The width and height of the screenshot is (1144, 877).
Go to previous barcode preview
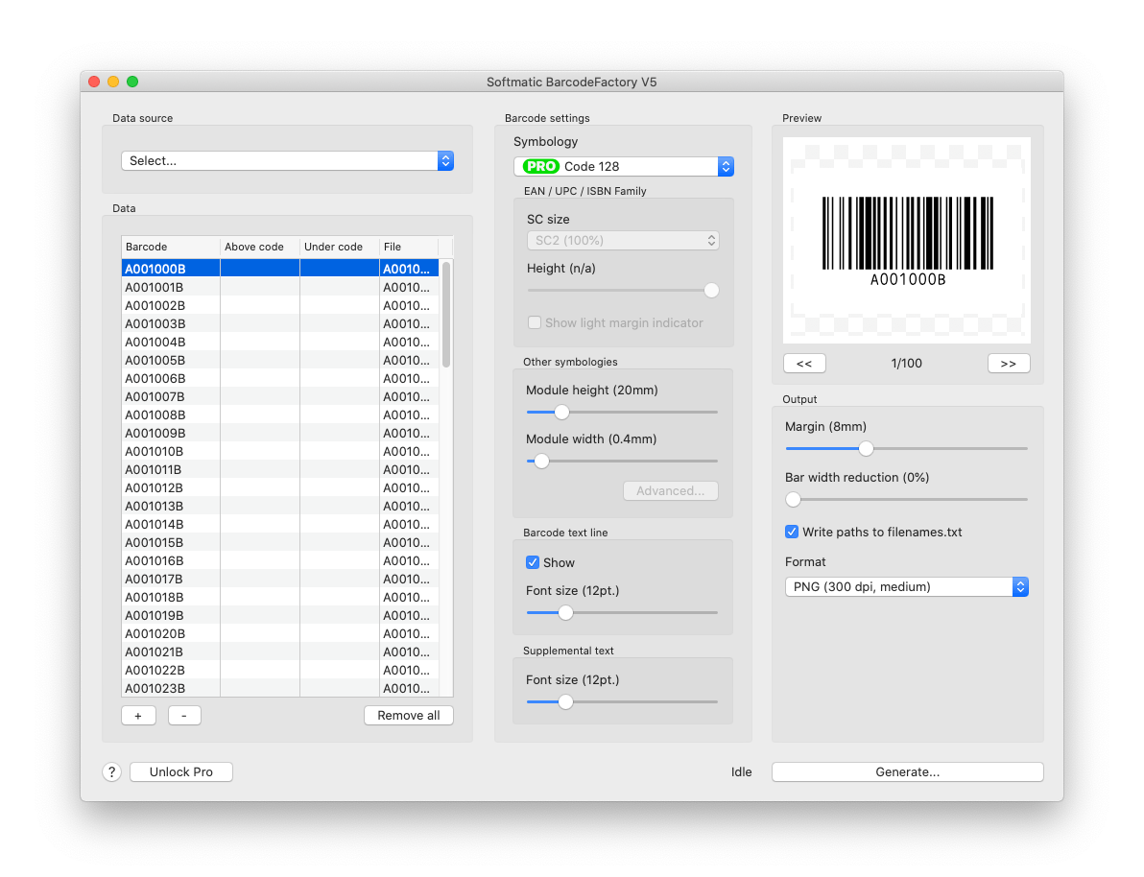[804, 364]
